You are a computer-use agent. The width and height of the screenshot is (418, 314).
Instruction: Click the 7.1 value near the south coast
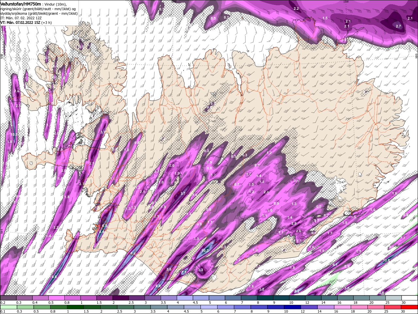pos(184,272)
